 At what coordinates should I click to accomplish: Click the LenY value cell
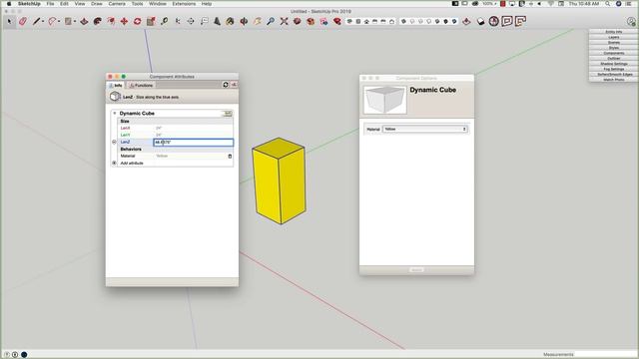194,135
